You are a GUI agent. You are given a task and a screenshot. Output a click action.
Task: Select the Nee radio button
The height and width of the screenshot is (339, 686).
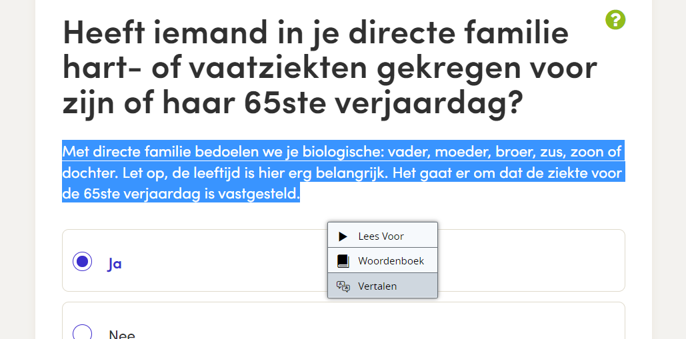pos(82,332)
